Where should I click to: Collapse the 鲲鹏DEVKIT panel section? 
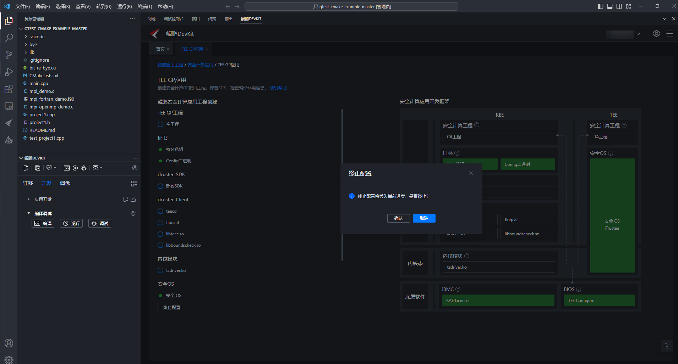pyautogui.click(x=21, y=158)
